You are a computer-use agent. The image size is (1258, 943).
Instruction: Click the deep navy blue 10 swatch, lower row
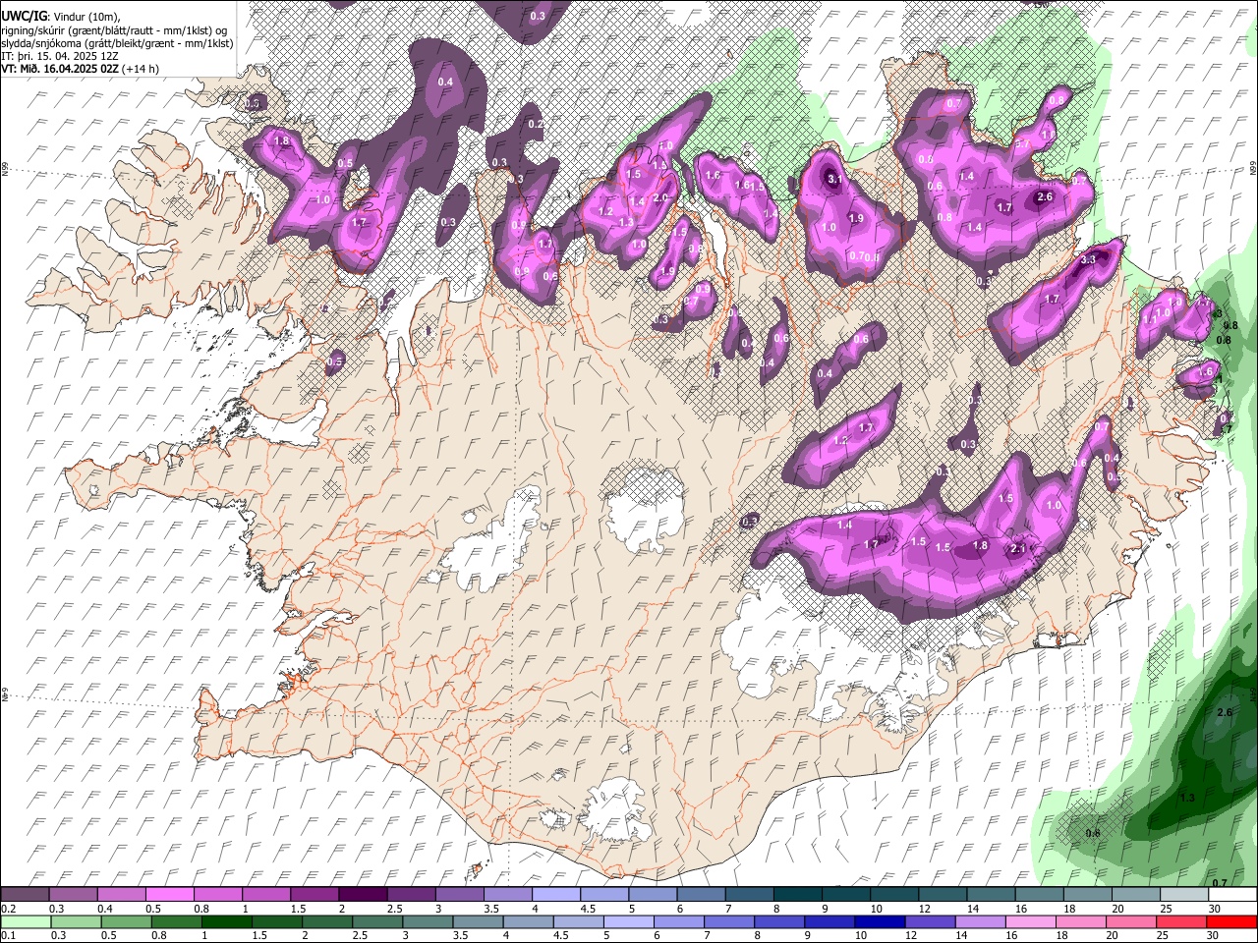tap(880, 922)
